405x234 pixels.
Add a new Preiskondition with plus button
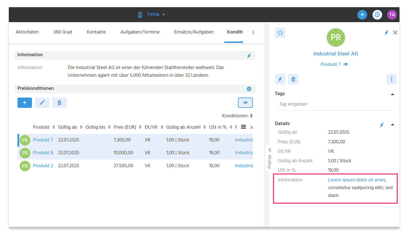point(25,103)
